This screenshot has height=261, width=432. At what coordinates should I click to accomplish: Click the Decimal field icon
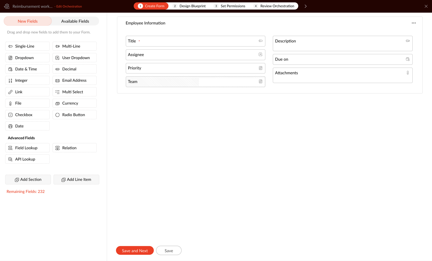click(57, 69)
